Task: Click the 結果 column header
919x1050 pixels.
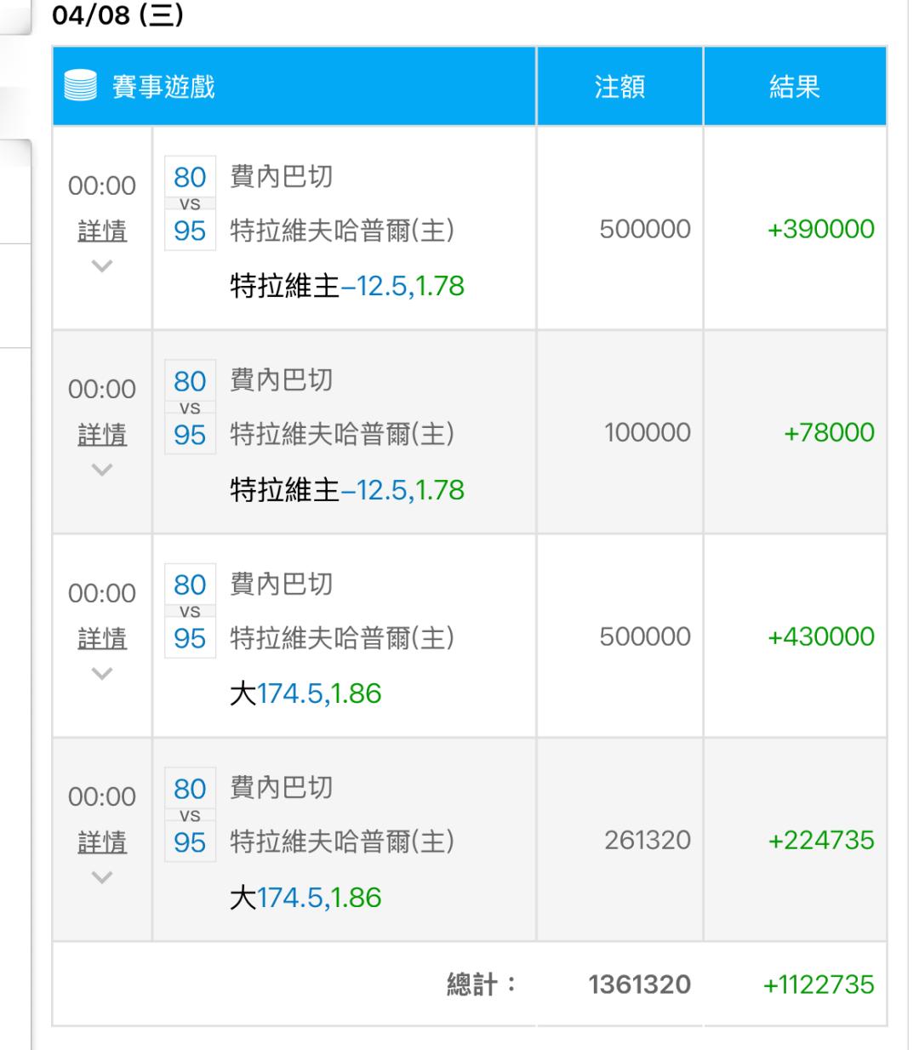Action: tap(794, 87)
